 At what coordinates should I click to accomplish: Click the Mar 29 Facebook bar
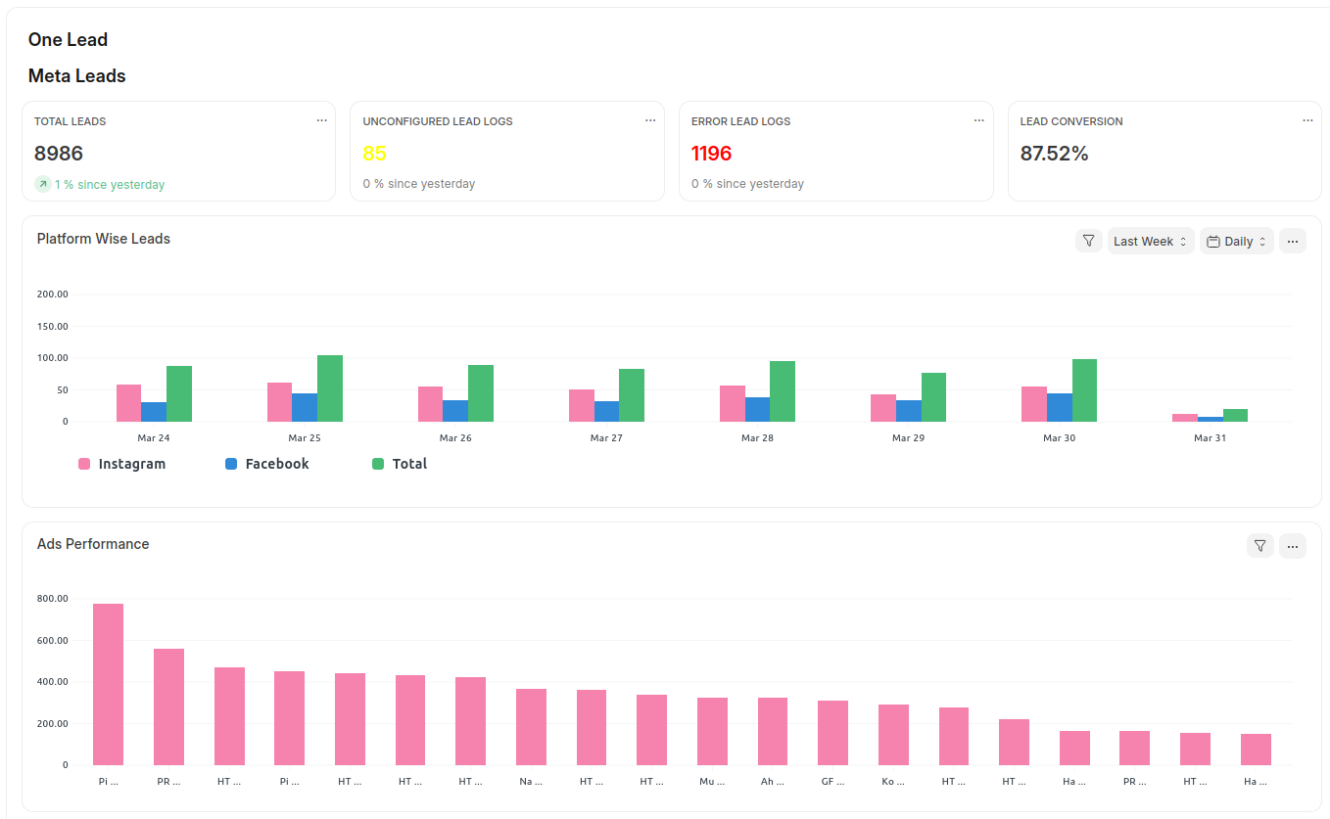coord(909,411)
